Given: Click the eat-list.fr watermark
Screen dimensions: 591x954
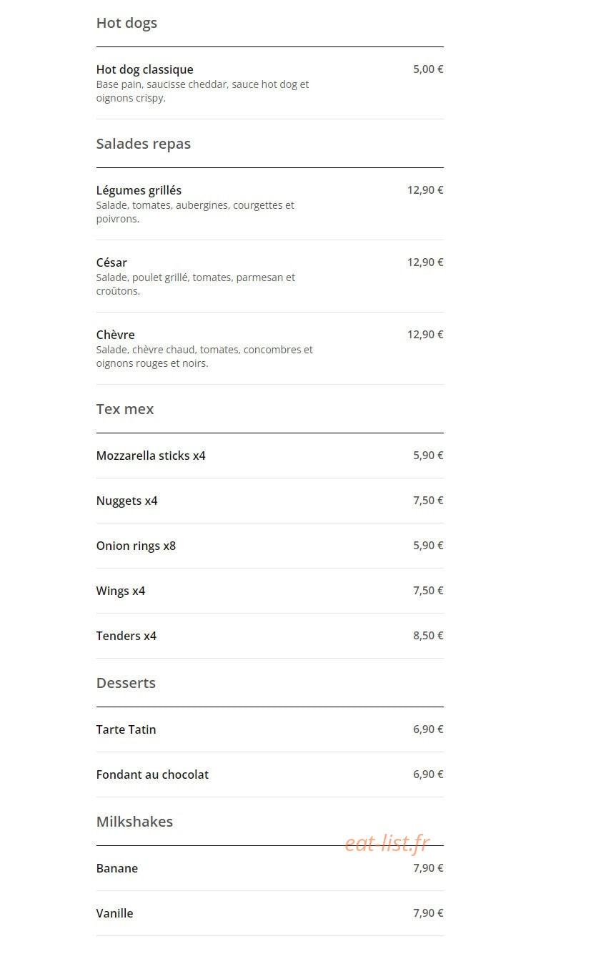Looking at the screenshot, I should pyautogui.click(x=387, y=843).
